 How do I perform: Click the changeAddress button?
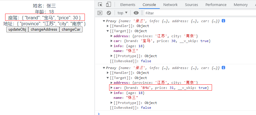pyautogui.click(x=44, y=30)
